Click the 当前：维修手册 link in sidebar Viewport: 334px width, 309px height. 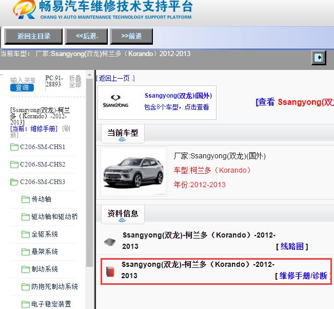coord(34,129)
